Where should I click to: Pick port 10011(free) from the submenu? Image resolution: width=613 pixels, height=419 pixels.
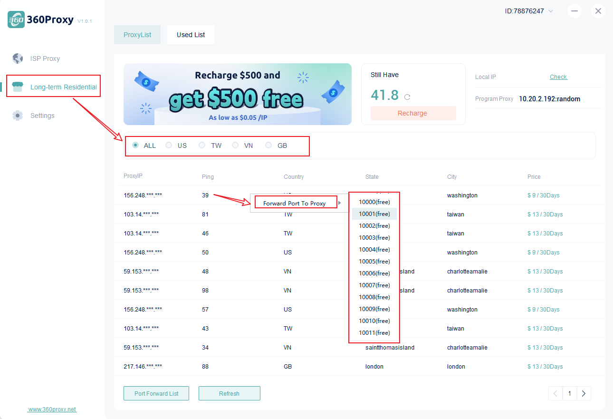[374, 333]
